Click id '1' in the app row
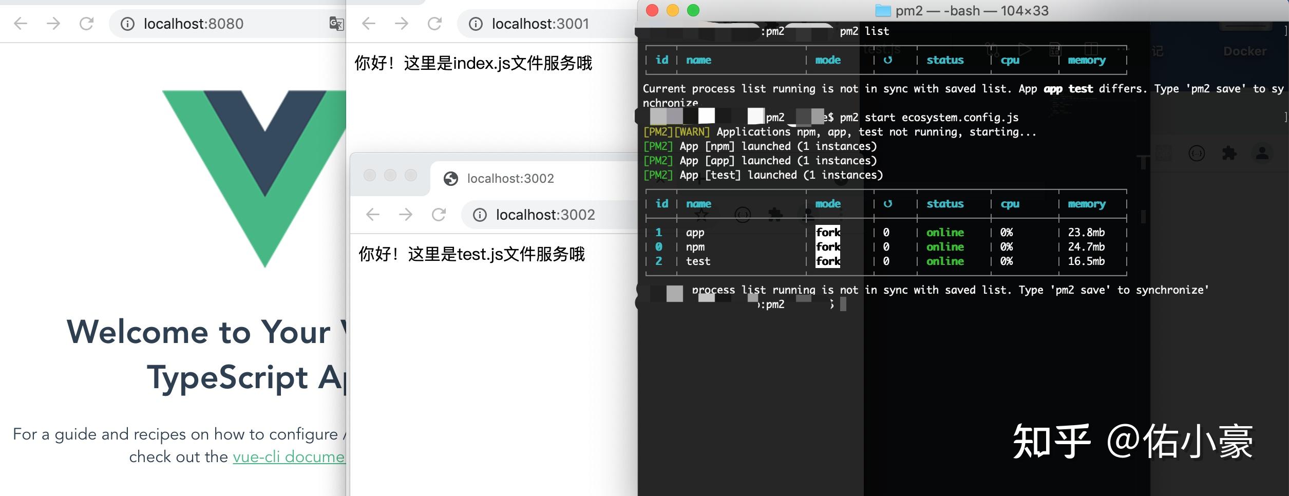Viewport: 1289px width, 496px height. 659,233
